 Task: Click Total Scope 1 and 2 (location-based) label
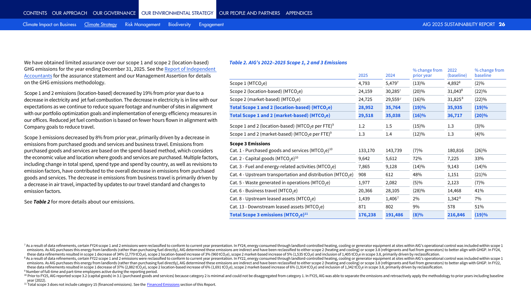tap(281, 108)
